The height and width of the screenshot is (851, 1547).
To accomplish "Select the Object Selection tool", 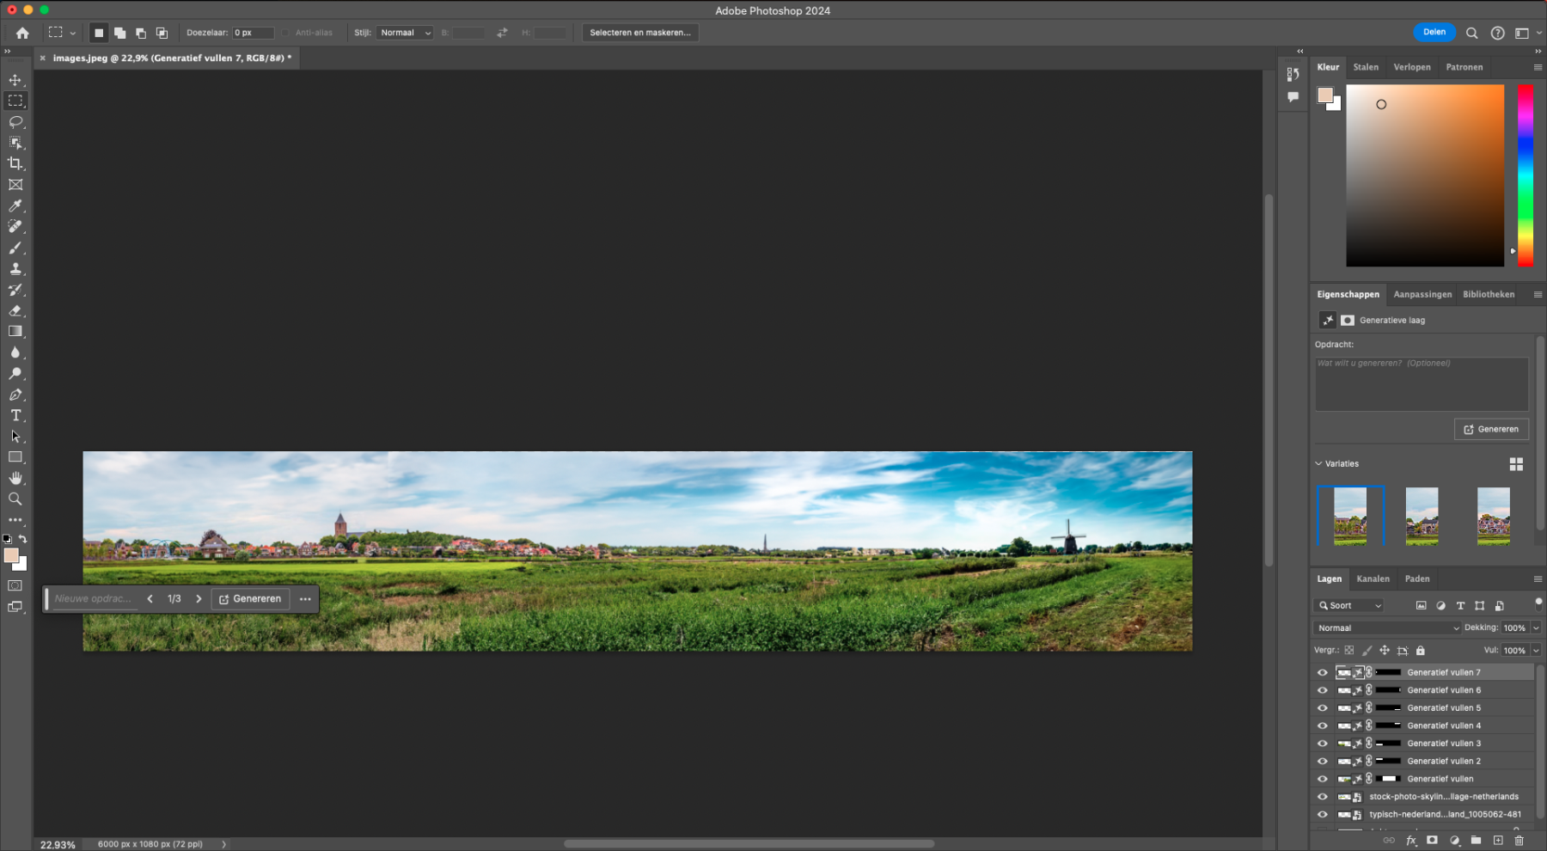I will pyautogui.click(x=15, y=143).
